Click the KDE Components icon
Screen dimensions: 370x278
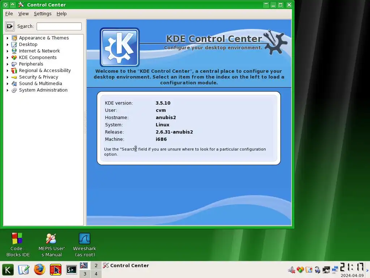point(14,58)
